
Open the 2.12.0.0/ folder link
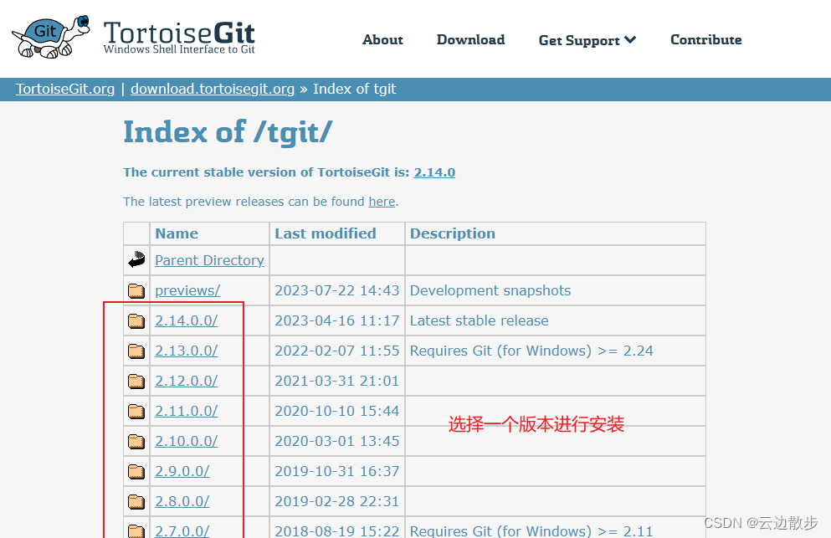186,381
